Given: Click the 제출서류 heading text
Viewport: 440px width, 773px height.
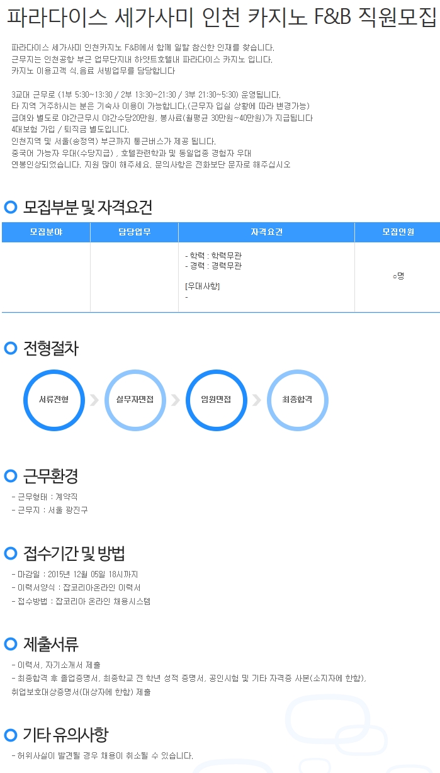Looking at the screenshot, I should pyautogui.click(x=50, y=644).
